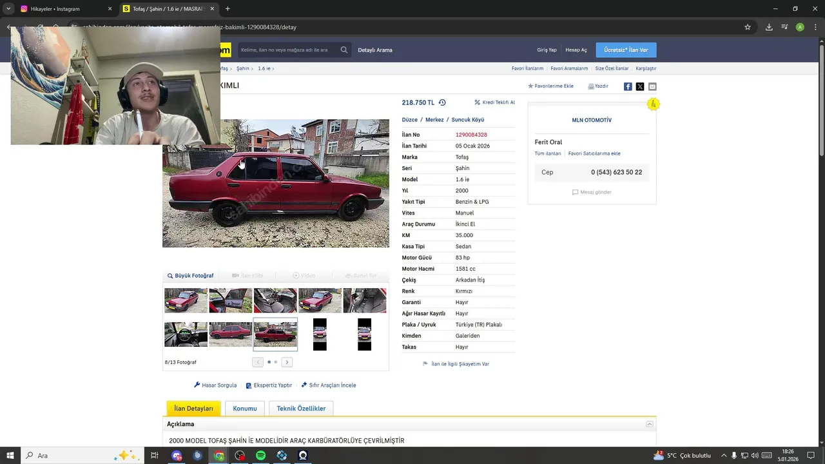Open Chrome media control icon
The width and height of the screenshot is (825, 464).
[x=784, y=27]
